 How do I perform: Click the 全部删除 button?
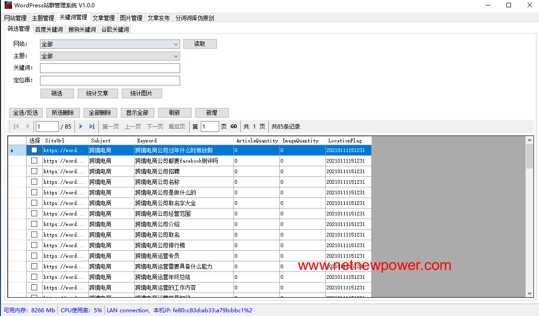100,113
